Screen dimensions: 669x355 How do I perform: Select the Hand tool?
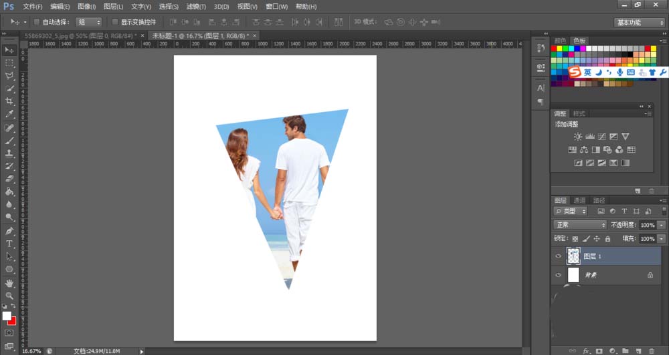[x=9, y=282]
